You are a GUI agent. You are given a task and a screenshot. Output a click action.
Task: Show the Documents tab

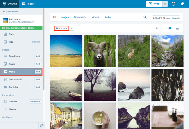80,17
